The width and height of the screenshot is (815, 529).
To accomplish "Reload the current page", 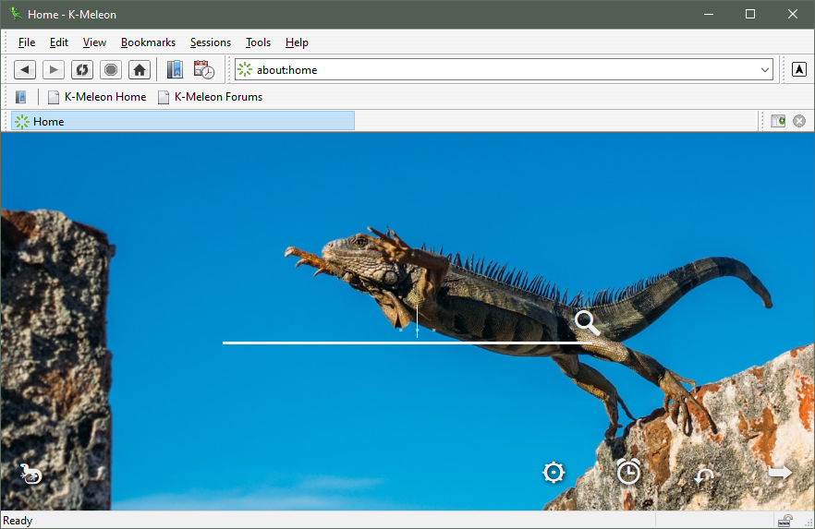I will [82, 70].
